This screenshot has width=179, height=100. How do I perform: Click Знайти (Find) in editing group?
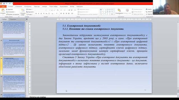(x=149, y=9)
